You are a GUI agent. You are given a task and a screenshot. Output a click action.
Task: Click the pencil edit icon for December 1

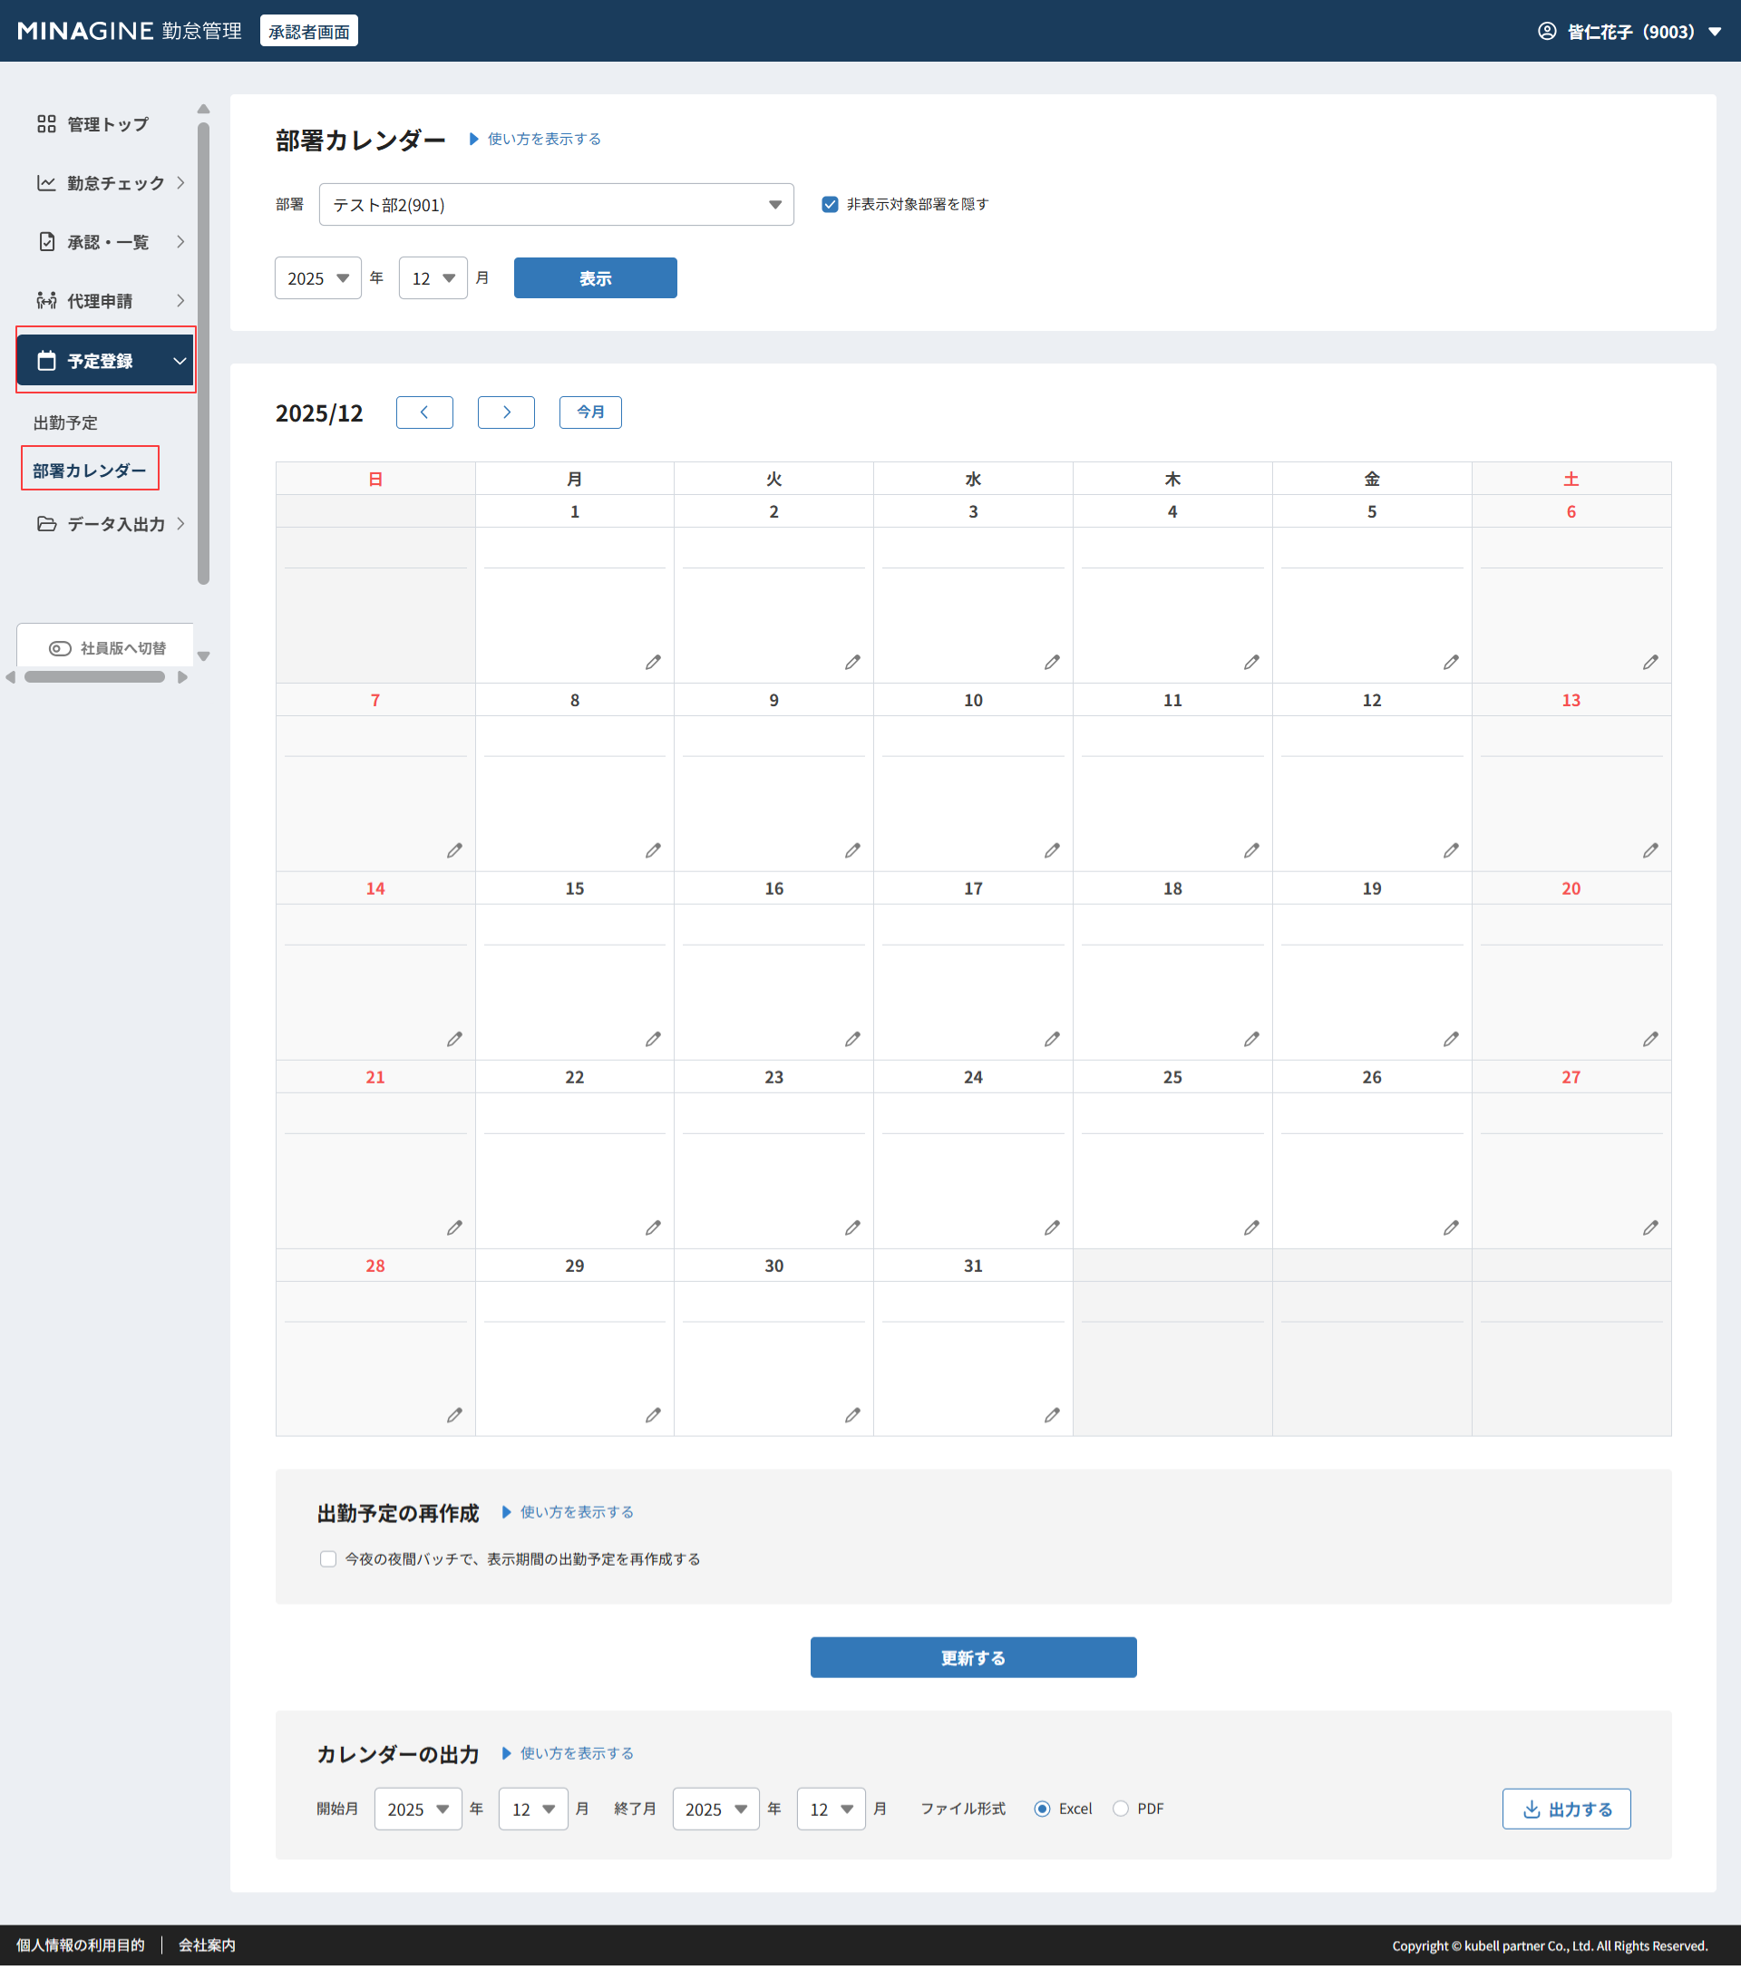point(653,662)
